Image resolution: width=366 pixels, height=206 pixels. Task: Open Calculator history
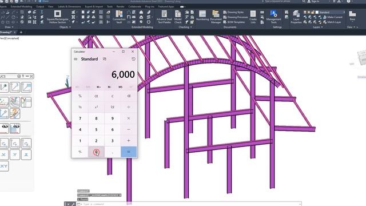coord(133,59)
